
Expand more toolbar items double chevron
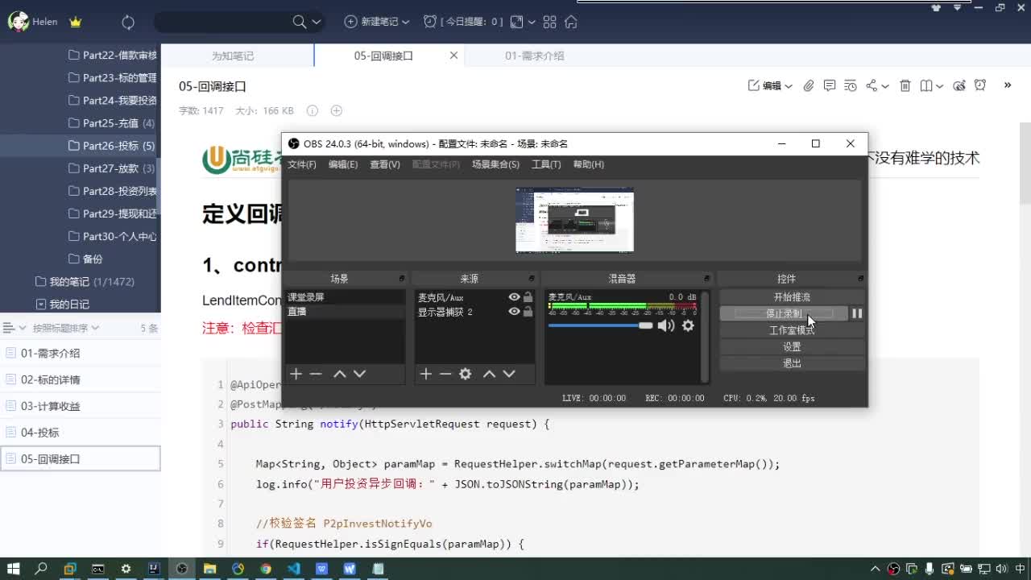(1007, 85)
